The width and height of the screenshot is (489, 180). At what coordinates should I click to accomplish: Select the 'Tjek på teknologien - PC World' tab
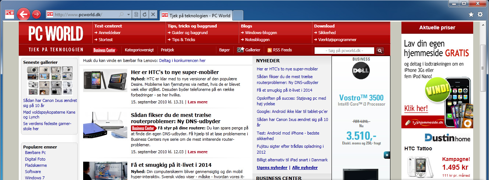196,15
